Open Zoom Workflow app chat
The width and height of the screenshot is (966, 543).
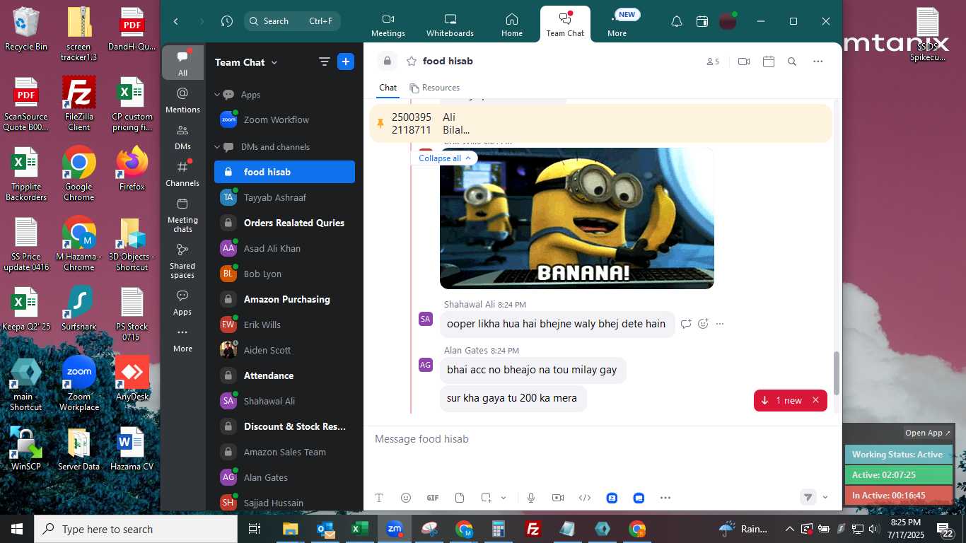pos(284,119)
